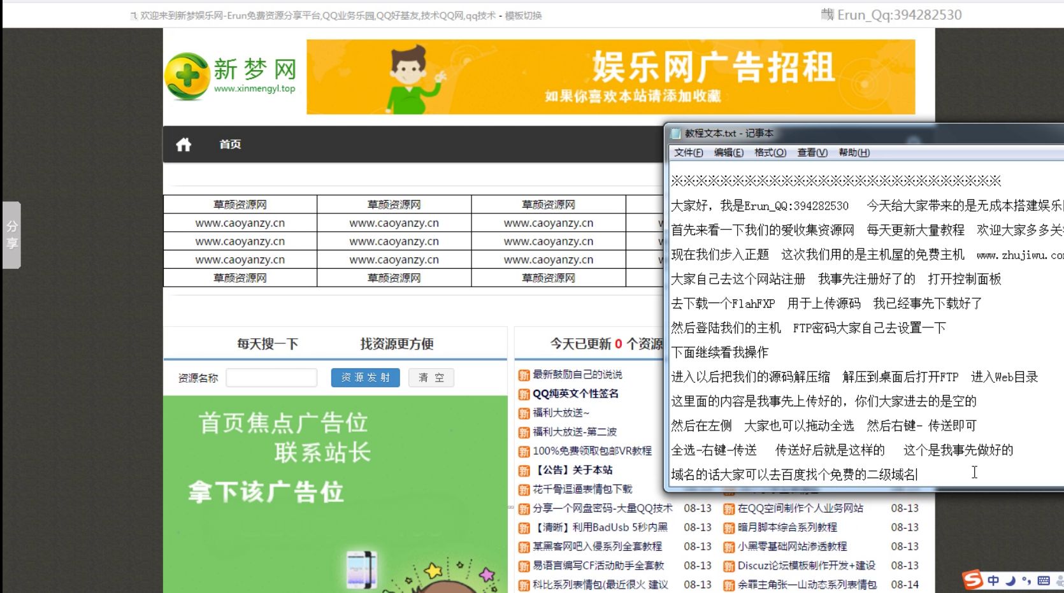Click 新 icon beside 福利大放送~
The image size is (1064, 593).
(524, 413)
